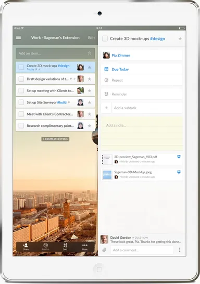Star the 'Set up Site Surveyor' task
This screenshot has height=284, width=200.
[x=90, y=102]
